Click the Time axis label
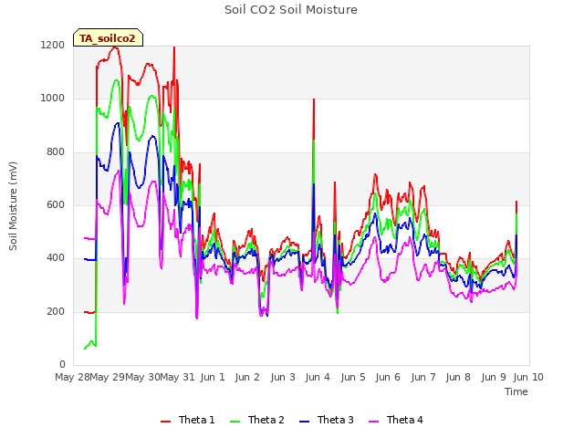The width and height of the screenshot is (584, 438). pyautogui.click(x=516, y=391)
